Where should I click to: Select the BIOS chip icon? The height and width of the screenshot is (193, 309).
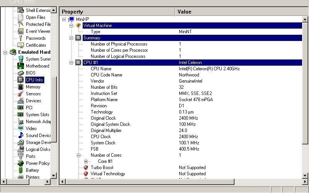[x=21, y=73]
